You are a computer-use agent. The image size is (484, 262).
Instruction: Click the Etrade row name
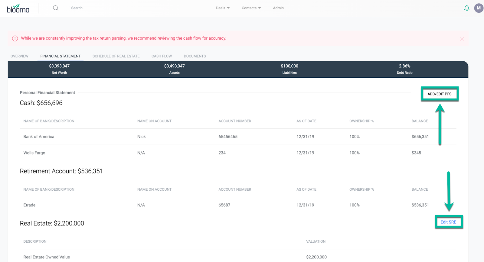click(29, 205)
